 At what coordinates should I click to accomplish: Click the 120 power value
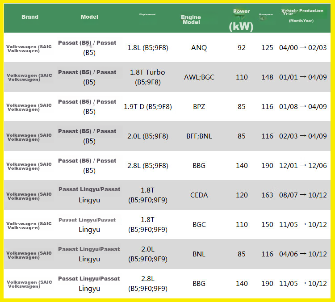(242, 195)
